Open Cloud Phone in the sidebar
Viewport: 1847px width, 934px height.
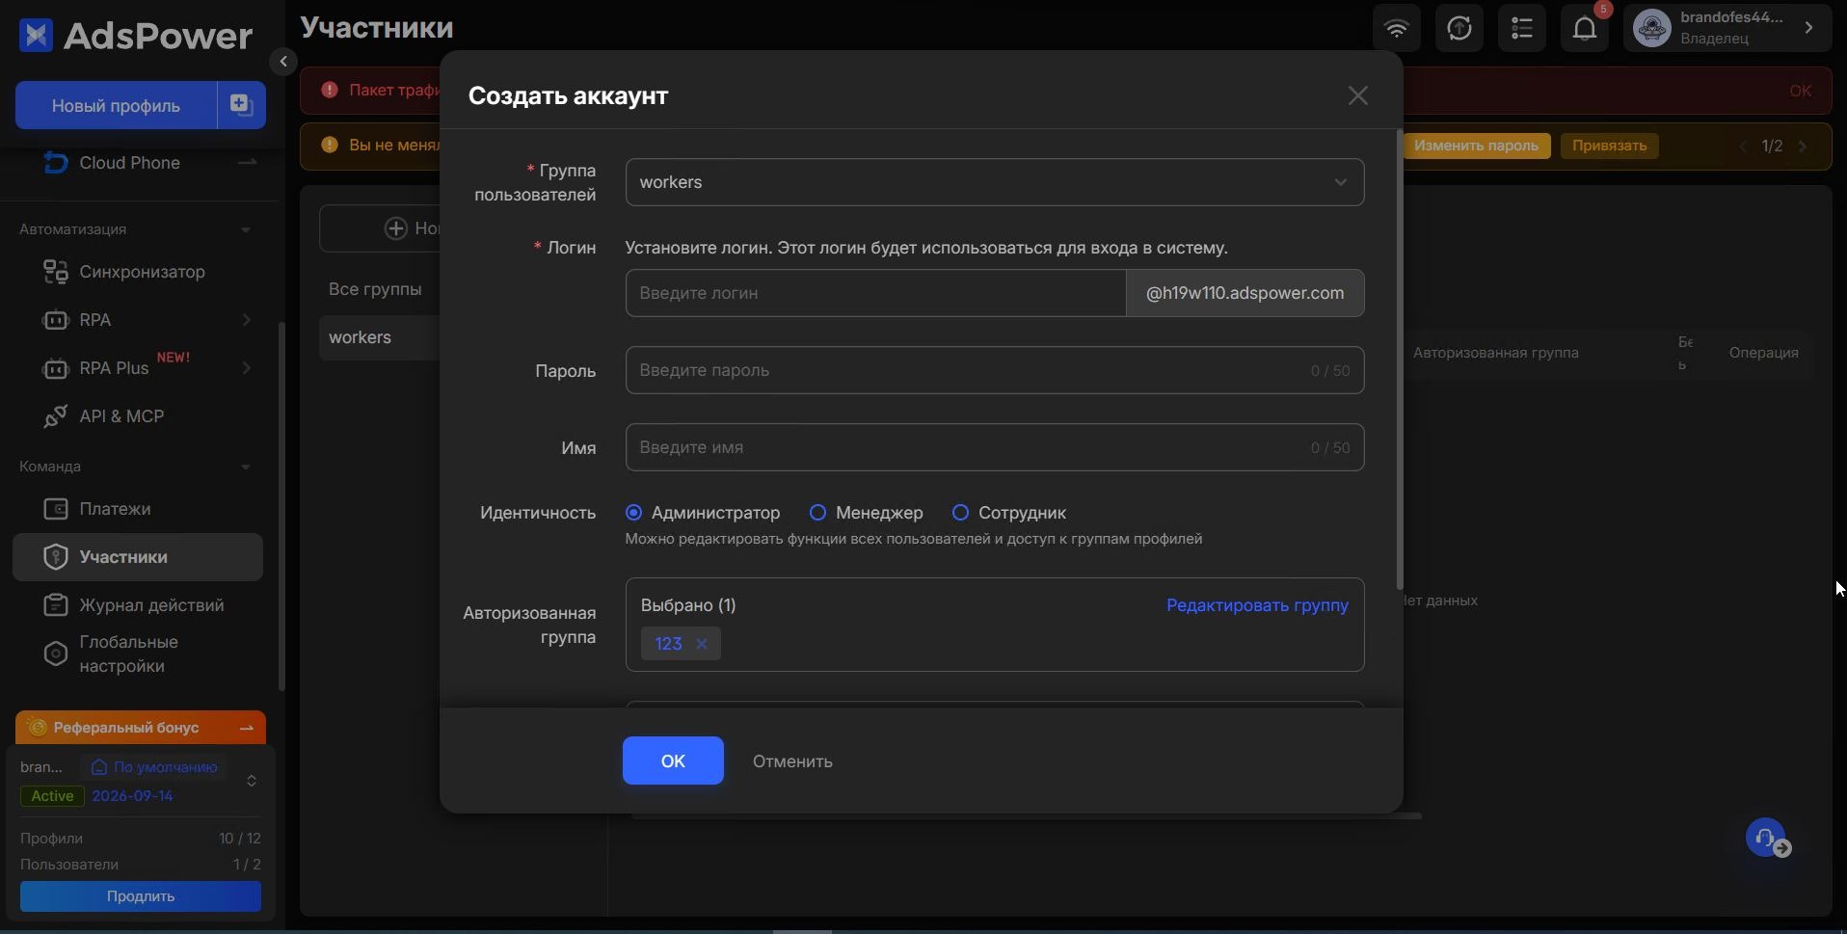[138, 163]
